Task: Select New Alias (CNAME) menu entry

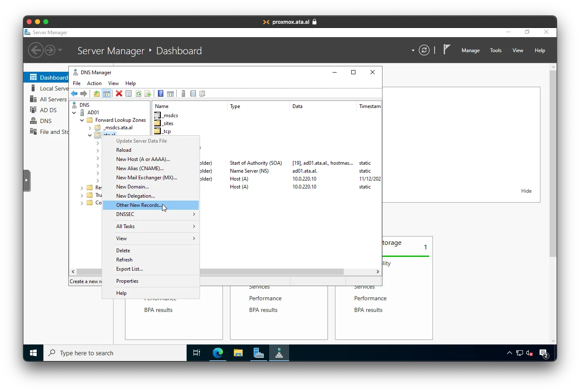Action: click(151, 168)
